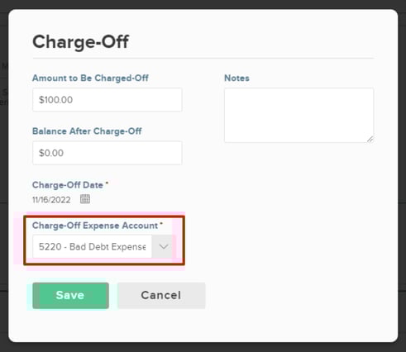
Task: Click the Notes label
Action: coord(236,78)
